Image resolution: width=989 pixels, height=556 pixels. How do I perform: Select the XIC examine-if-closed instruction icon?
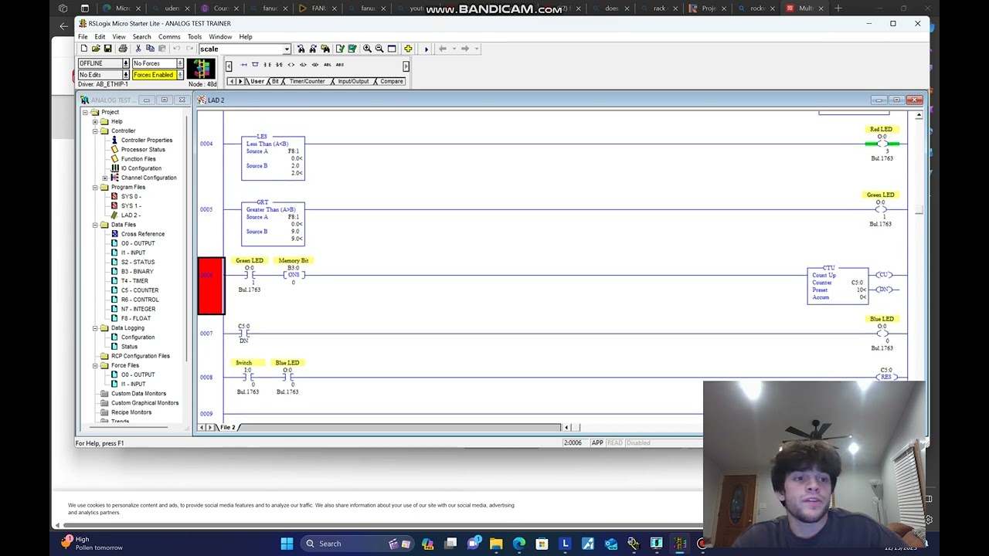coord(267,65)
